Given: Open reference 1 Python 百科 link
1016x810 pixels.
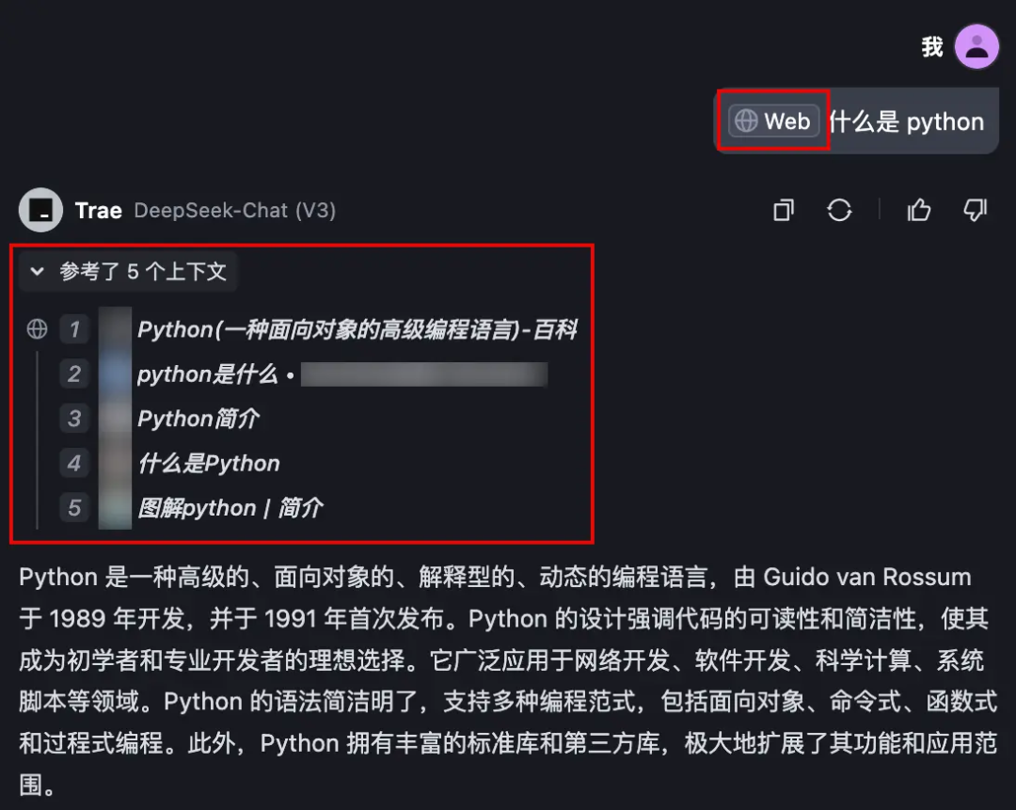Looking at the screenshot, I should tap(357, 329).
